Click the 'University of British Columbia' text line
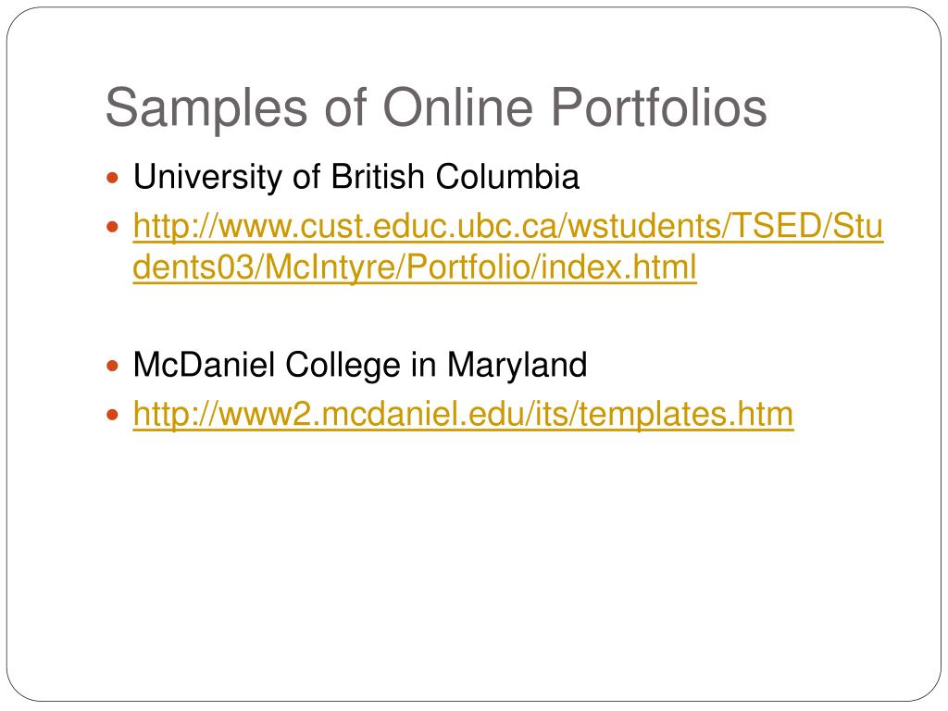 pyautogui.click(x=356, y=178)
